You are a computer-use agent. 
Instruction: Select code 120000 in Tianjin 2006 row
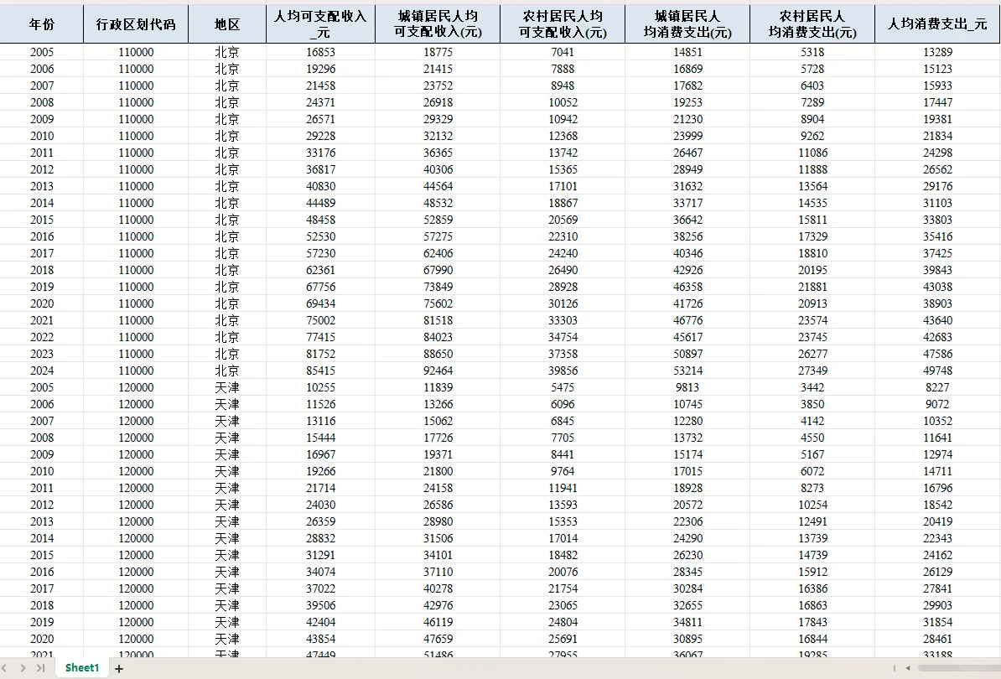pyautogui.click(x=136, y=405)
